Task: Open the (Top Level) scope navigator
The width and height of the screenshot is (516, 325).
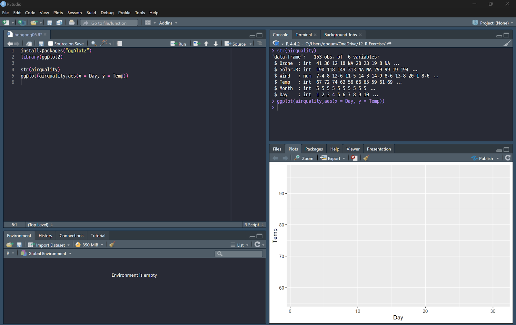Action: (x=40, y=225)
